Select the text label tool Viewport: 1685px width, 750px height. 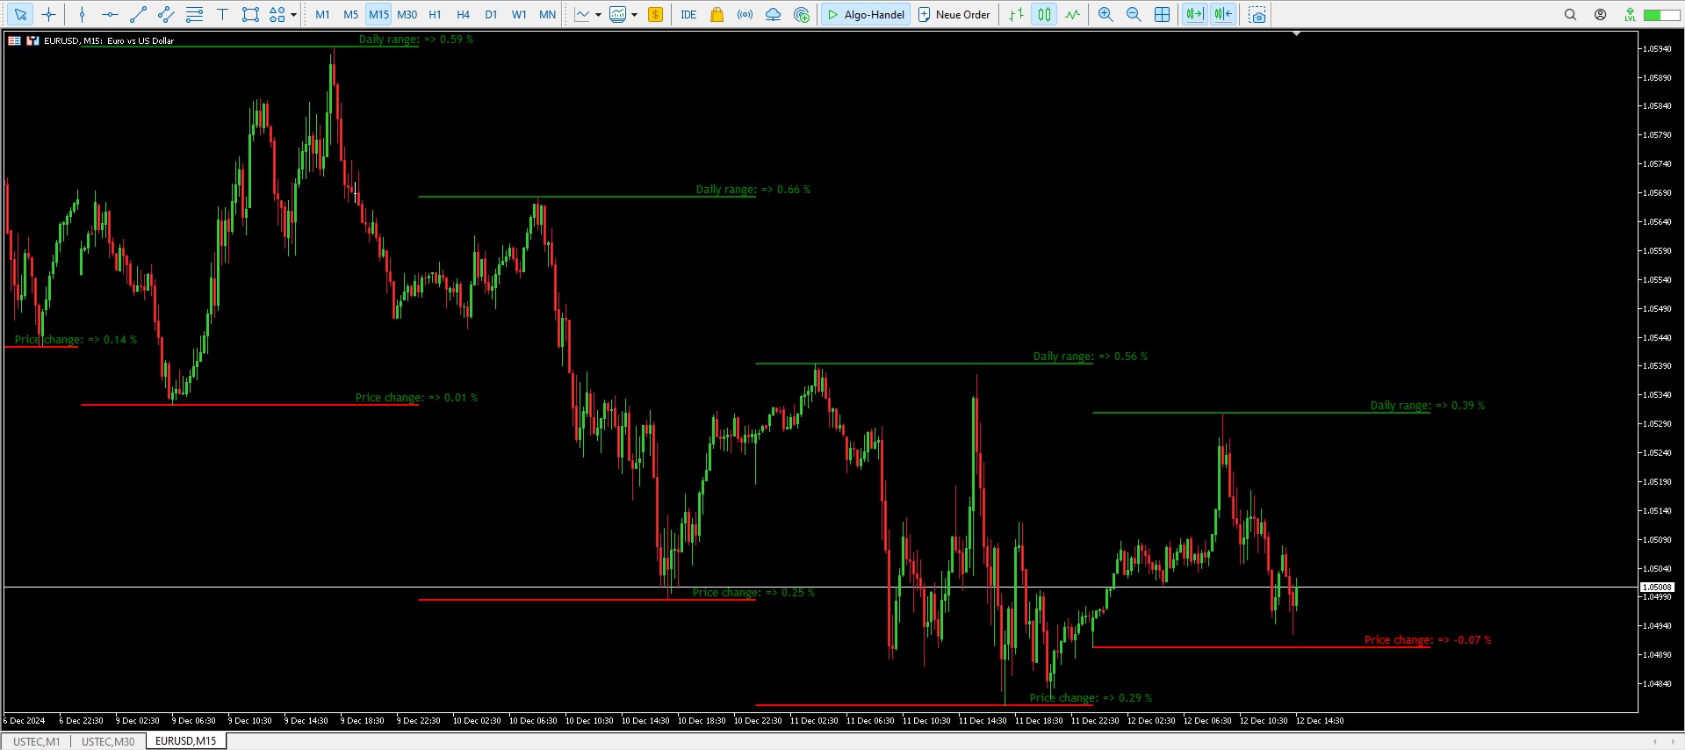tap(222, 14)
